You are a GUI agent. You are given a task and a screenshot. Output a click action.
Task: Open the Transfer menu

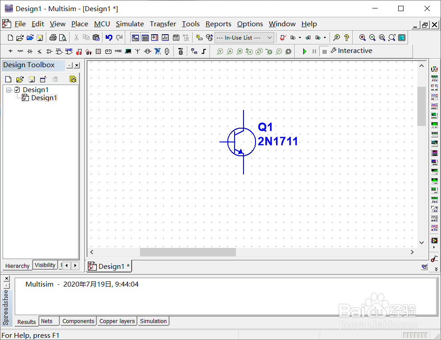coord(163,24)
